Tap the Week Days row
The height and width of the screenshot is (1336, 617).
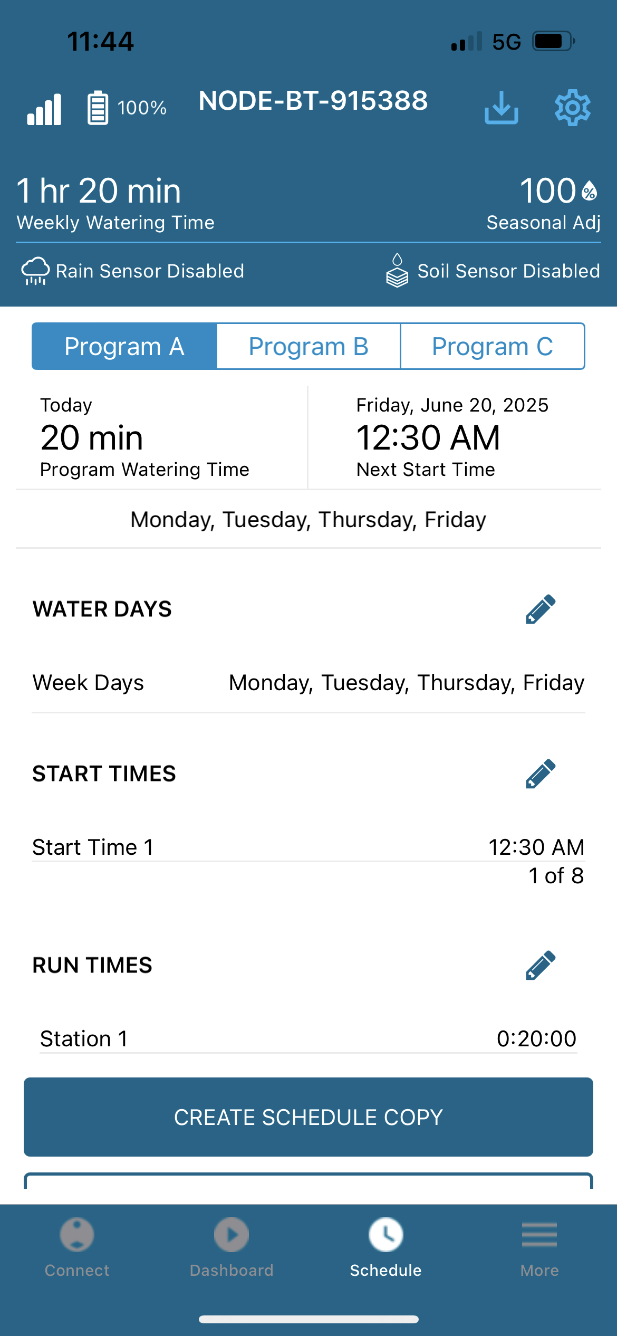[308, 682]
